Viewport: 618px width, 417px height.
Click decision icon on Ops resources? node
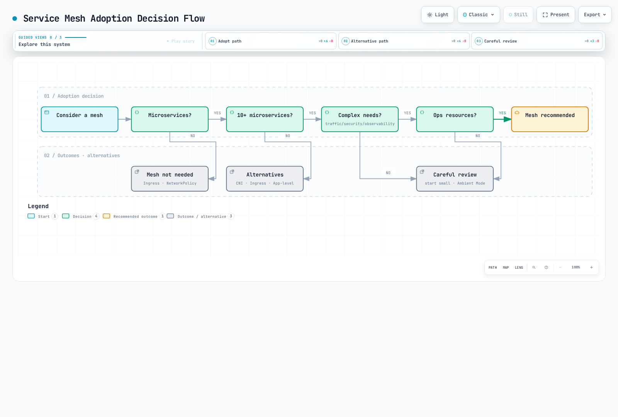coord(422,112)
